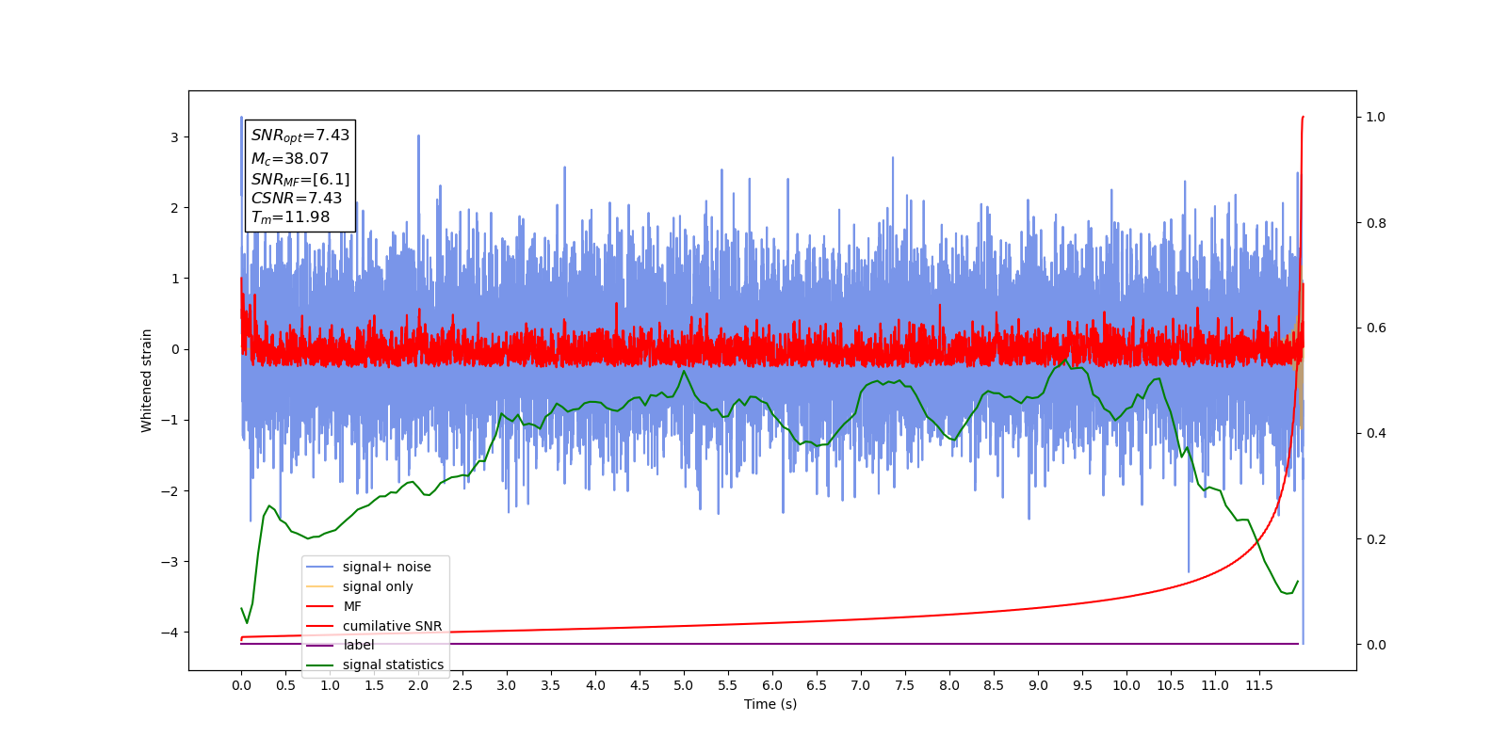The image size is (1507, 753).
Task: Click right y-axis tick label 0.6
Action: point(1376,328)
